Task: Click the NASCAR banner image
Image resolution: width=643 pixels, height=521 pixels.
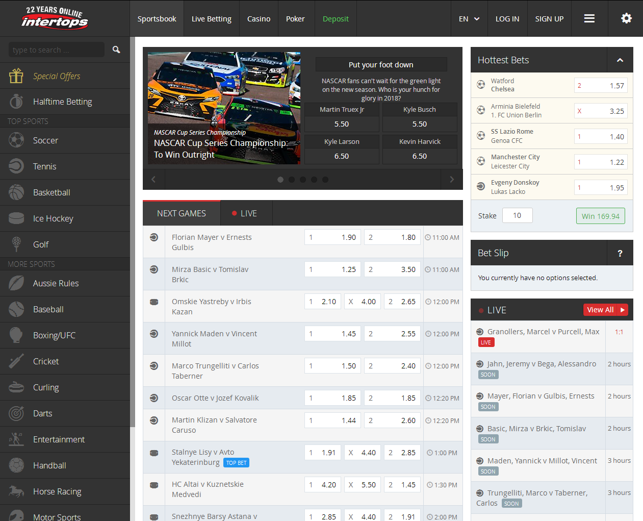Action: point(224,108)
